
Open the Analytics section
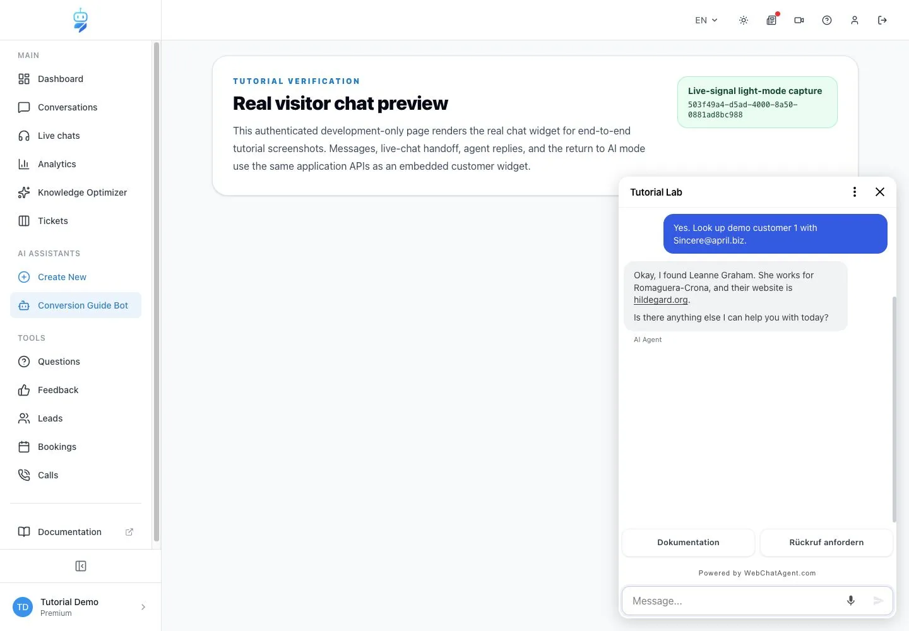pyautogui.click(x=76, y=164)
